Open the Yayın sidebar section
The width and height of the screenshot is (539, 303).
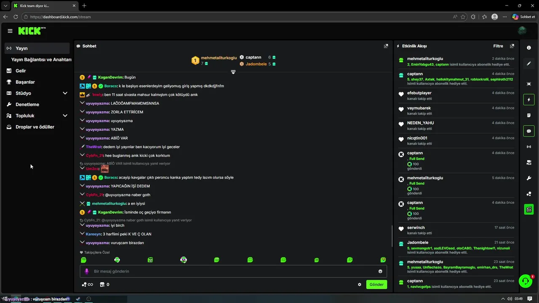(37, 48)
